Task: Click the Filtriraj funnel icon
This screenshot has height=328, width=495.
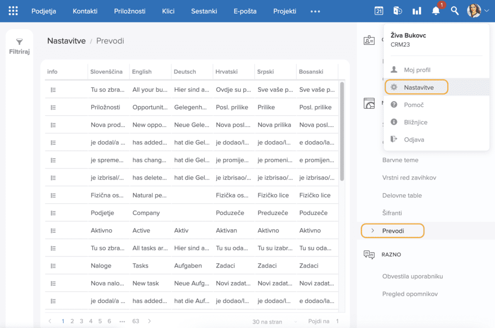Action: (x=19, y=42)
